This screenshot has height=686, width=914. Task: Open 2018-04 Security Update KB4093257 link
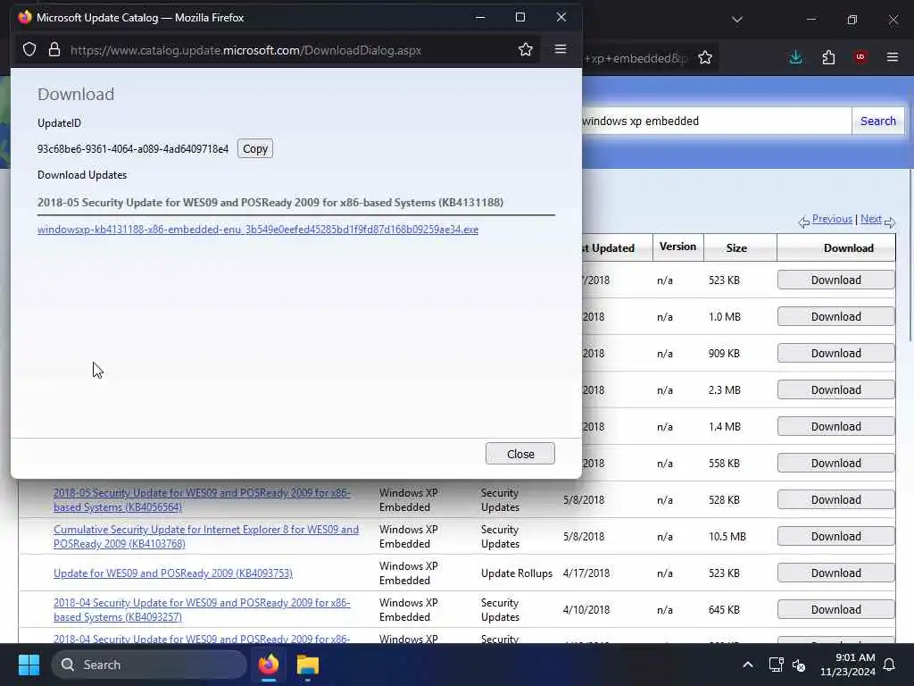pyautogui.click(x=202, y=609)
